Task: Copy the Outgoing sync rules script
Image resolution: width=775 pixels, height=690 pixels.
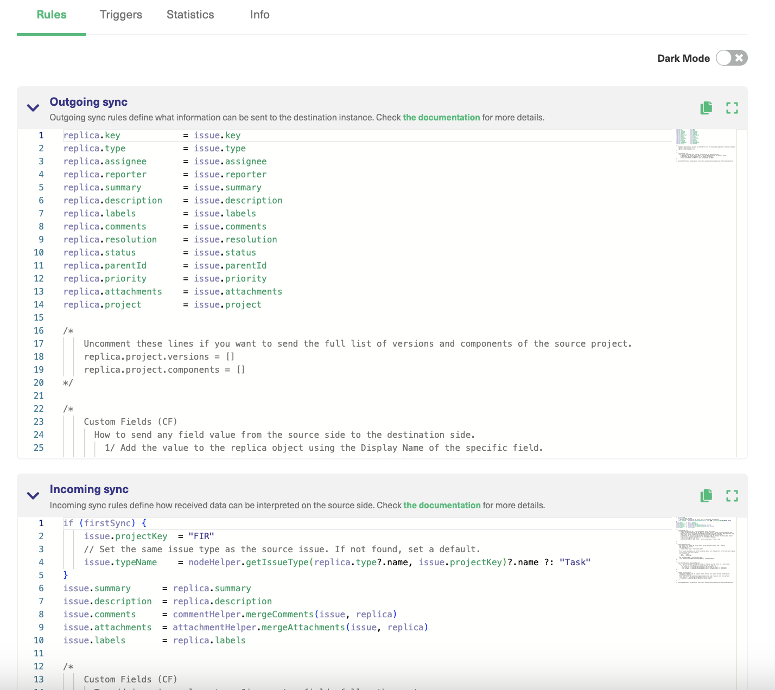Action: click(706, 108)
